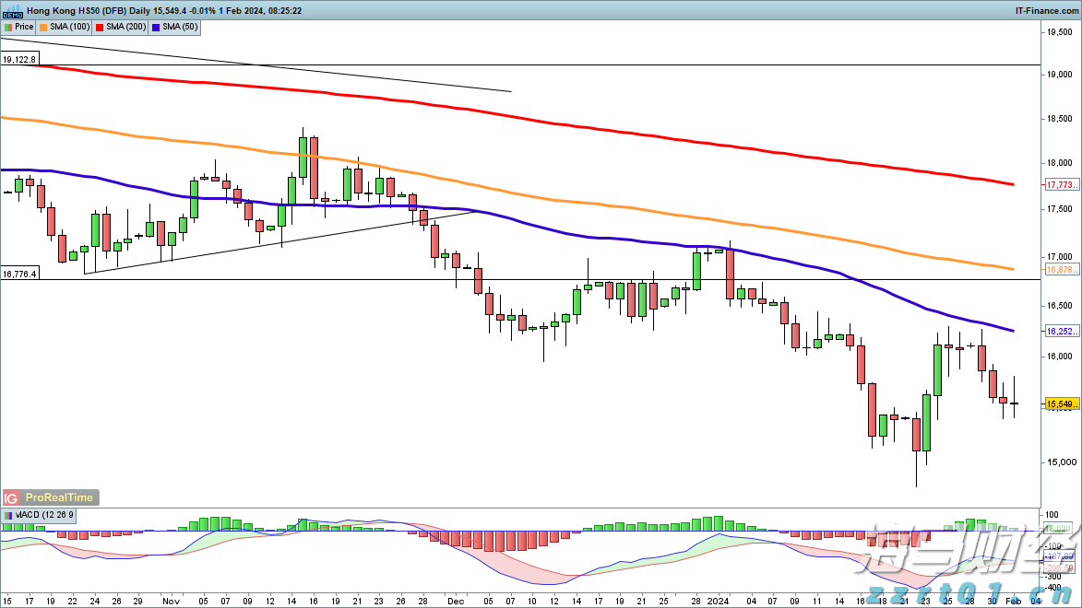Click the orange 16,878 price tag
Screen dimensions: 1082x608
tap(1062, 269)
